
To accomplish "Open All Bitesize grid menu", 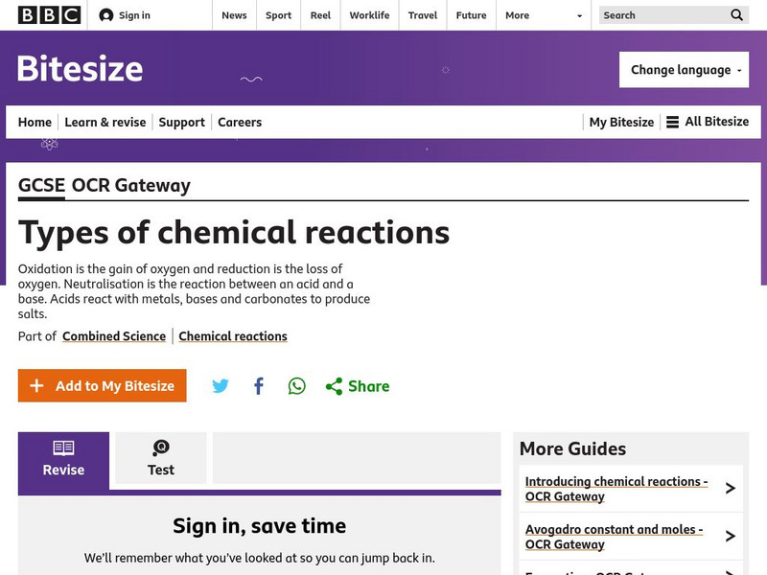I will (x=707, y=122).
